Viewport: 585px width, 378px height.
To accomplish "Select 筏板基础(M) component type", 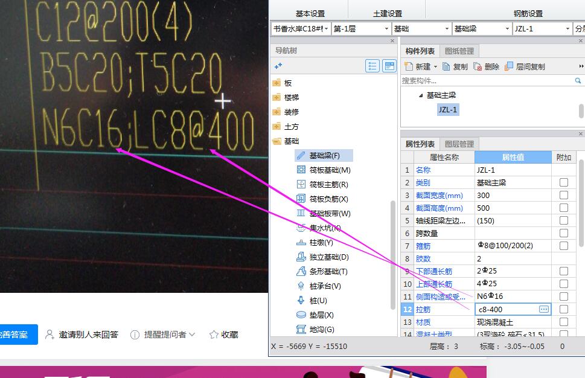I will pos(324,170).
